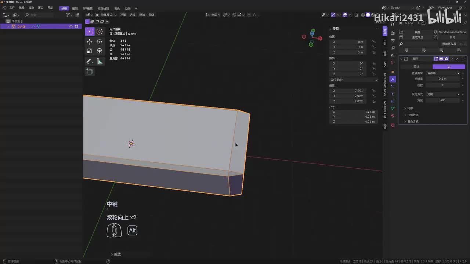Toggle render camera for 立方体 in outliner
Image resolution: width=470 pixels, height=264 pixels.
(76, 26)
